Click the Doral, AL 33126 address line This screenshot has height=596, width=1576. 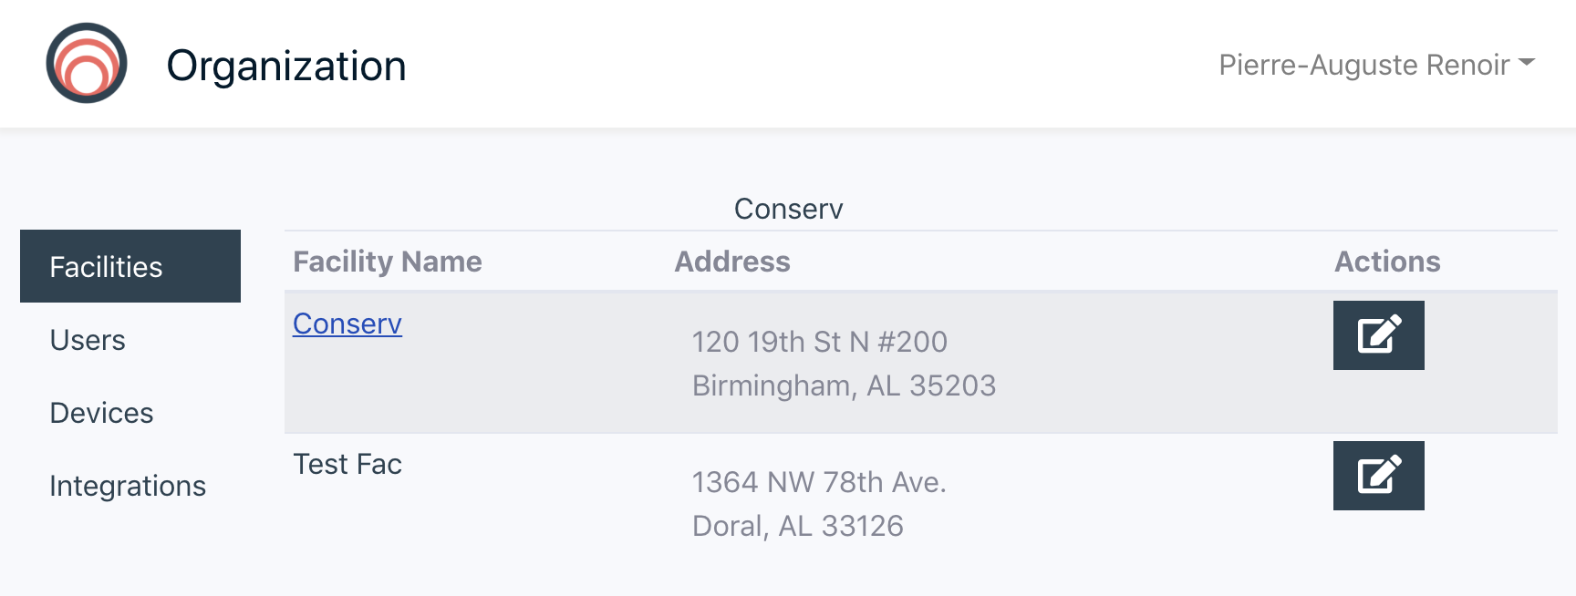(x=798, y=526)
